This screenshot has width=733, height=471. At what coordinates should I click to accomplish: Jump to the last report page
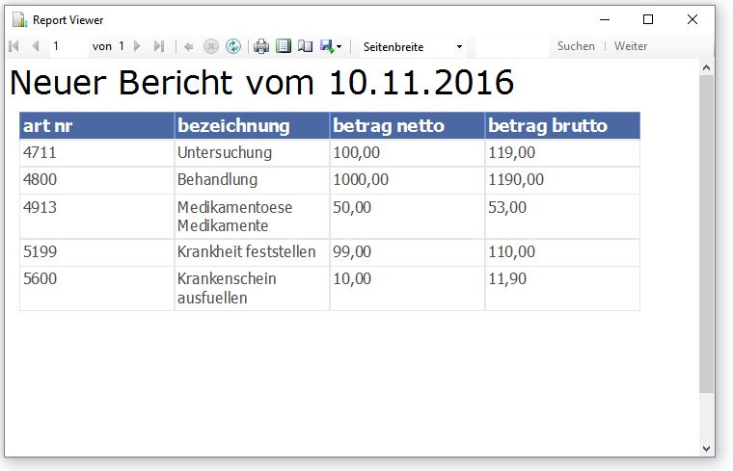coord(159,46)
